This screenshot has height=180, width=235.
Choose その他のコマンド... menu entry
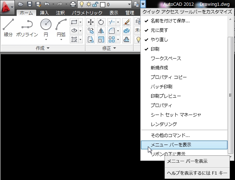click(184, 135)
